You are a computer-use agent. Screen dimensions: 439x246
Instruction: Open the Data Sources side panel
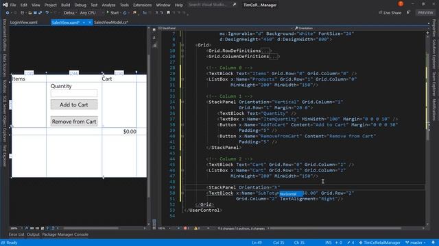[5, 65]
